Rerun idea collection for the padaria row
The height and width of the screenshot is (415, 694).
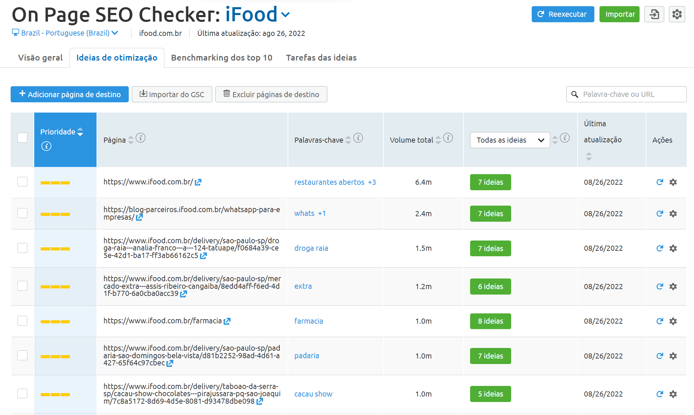click(x=660, y=356)
